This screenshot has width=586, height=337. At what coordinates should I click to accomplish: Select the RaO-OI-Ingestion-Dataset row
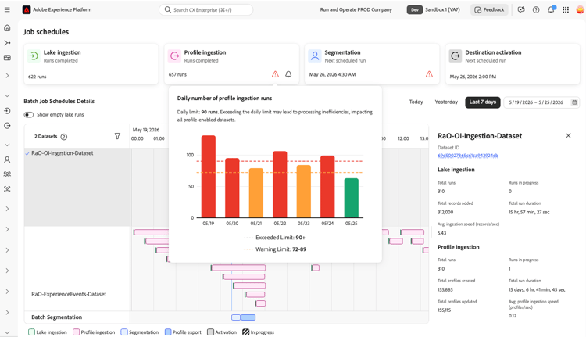tap(77, 187)
